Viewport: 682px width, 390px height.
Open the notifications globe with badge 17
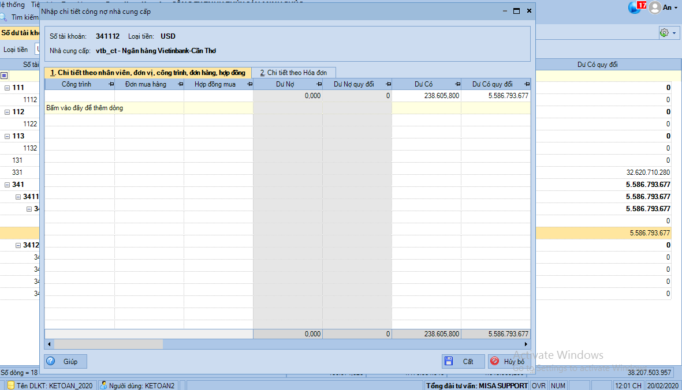[636, 7]
